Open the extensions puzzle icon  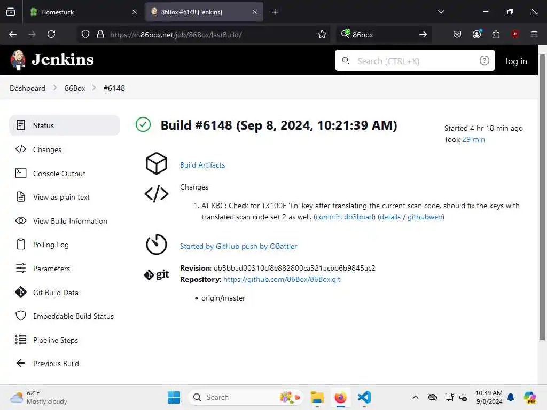(x=496, y=34)
